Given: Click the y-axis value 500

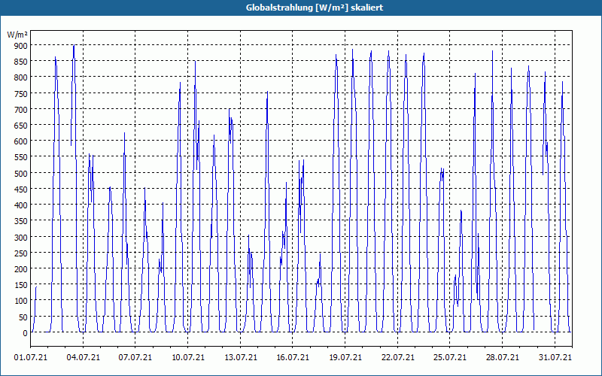Looking at the screenshot, I should pyautogui.click(x=21, y=173).
